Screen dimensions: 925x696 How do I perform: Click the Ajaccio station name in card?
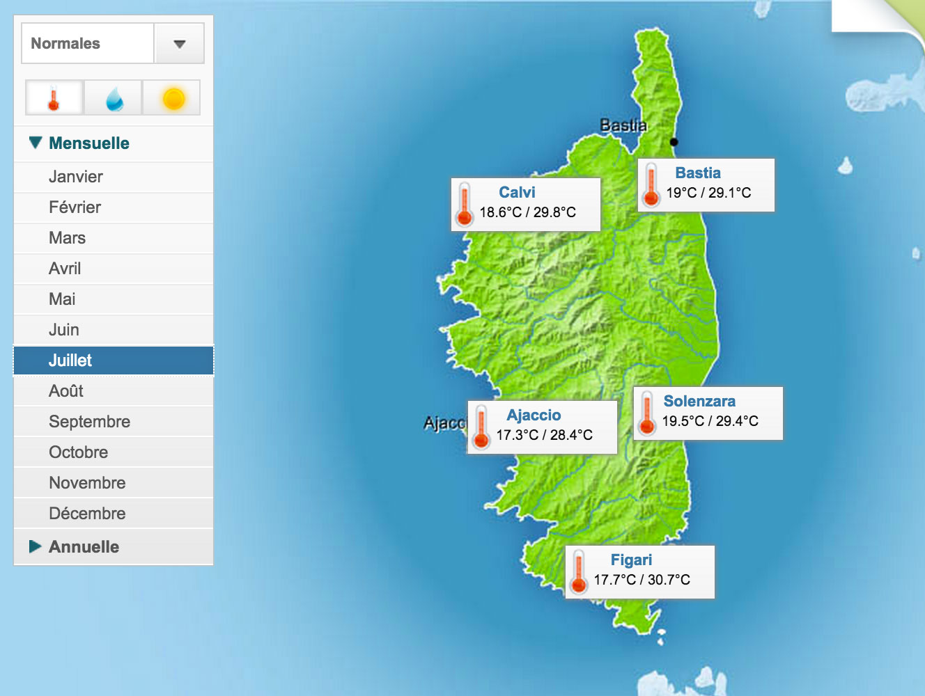click(x=534, y=415)
